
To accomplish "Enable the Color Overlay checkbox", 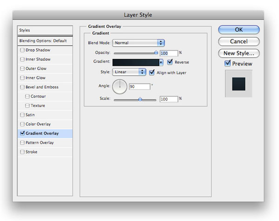I will point(22,124).
